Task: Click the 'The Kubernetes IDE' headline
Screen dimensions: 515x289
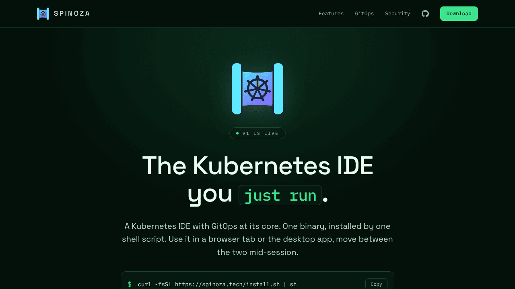Action: [257, 165]
